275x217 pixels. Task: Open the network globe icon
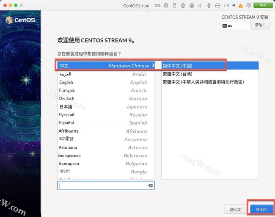(192, 6)
